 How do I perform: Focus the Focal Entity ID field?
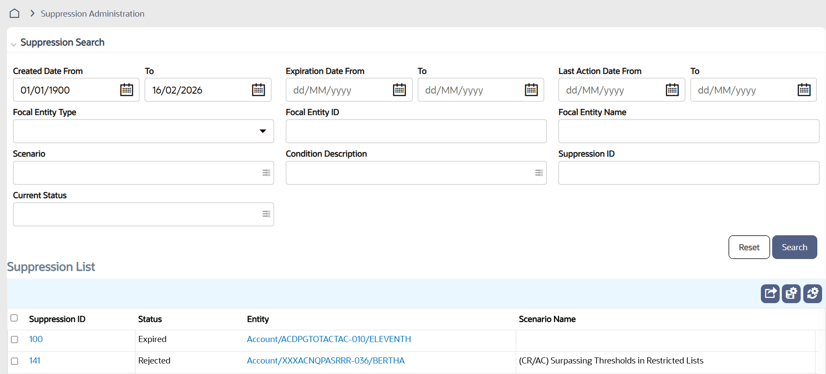click(416, 131)
